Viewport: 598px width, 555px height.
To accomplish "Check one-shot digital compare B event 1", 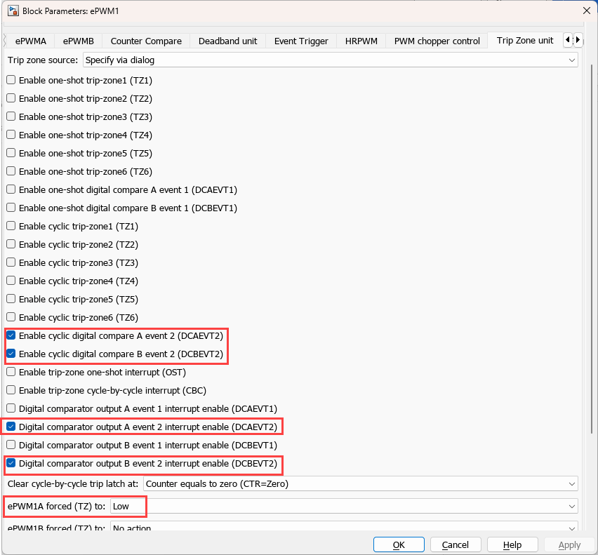I will coord(11,208).
